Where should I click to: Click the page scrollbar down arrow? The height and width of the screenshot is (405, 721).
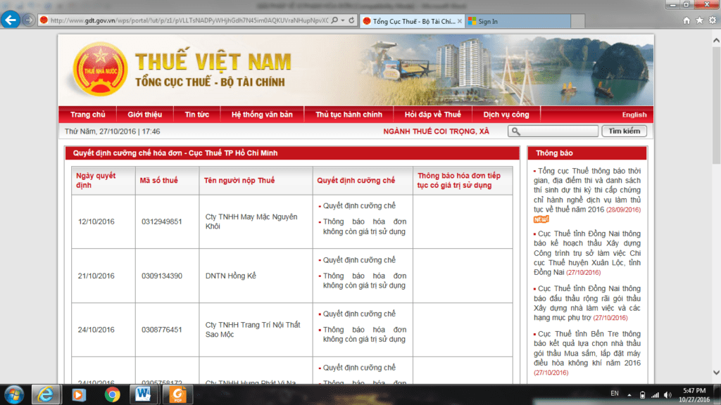pyautogui.click(x=716, y=373)
